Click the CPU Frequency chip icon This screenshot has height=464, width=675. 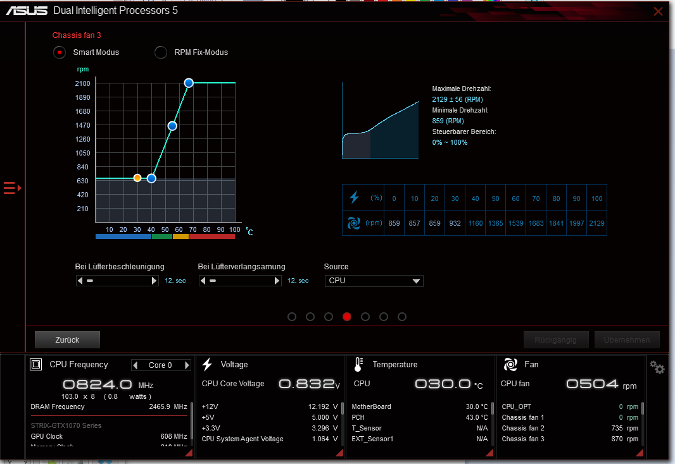(x=35, y=365)
